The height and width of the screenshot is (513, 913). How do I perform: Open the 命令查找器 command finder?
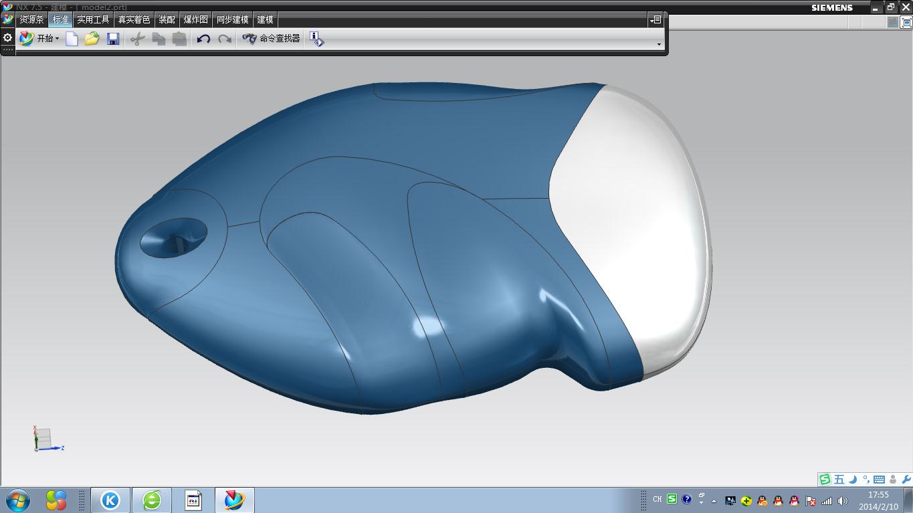[x=271, y=39]
